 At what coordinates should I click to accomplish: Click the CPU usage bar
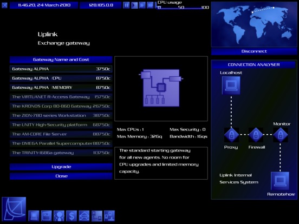(x=183, y=8)
